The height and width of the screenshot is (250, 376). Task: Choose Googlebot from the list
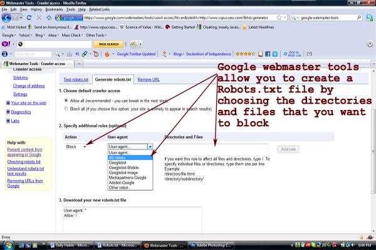[x=130, y=162]
